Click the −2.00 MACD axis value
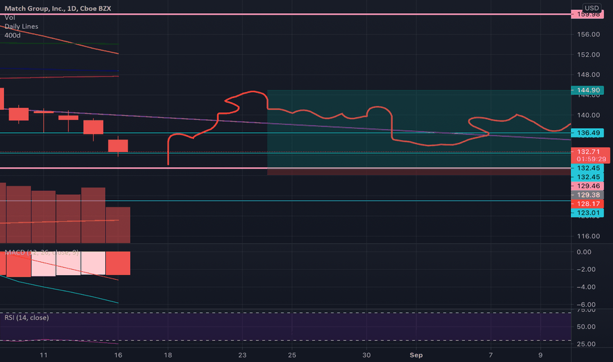The height and width of the screenshot is (362, 613). 585,269
